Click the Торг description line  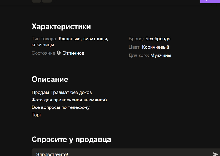click(x=36, y=115)
